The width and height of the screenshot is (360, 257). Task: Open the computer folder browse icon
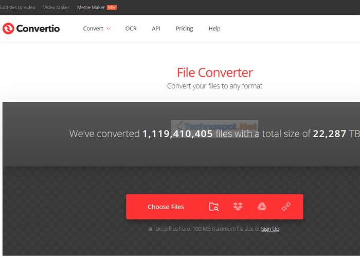tap(214, 207)
